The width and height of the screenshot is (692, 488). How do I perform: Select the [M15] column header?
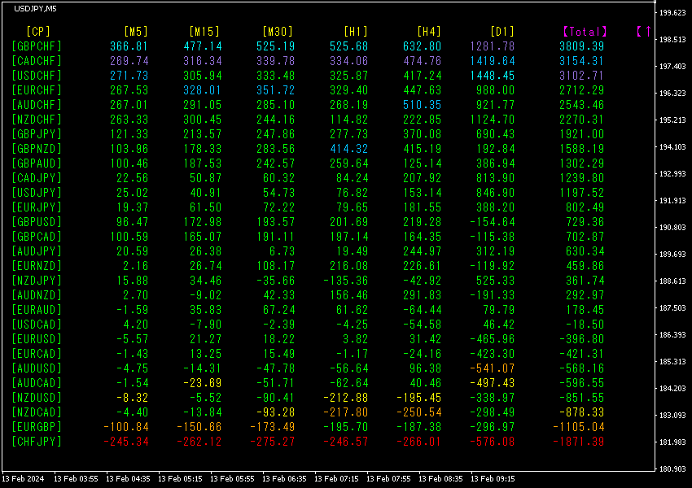tap(204, 31)
